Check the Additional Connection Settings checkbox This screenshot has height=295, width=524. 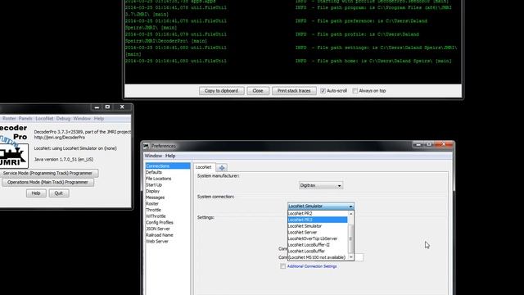point(283,266)
